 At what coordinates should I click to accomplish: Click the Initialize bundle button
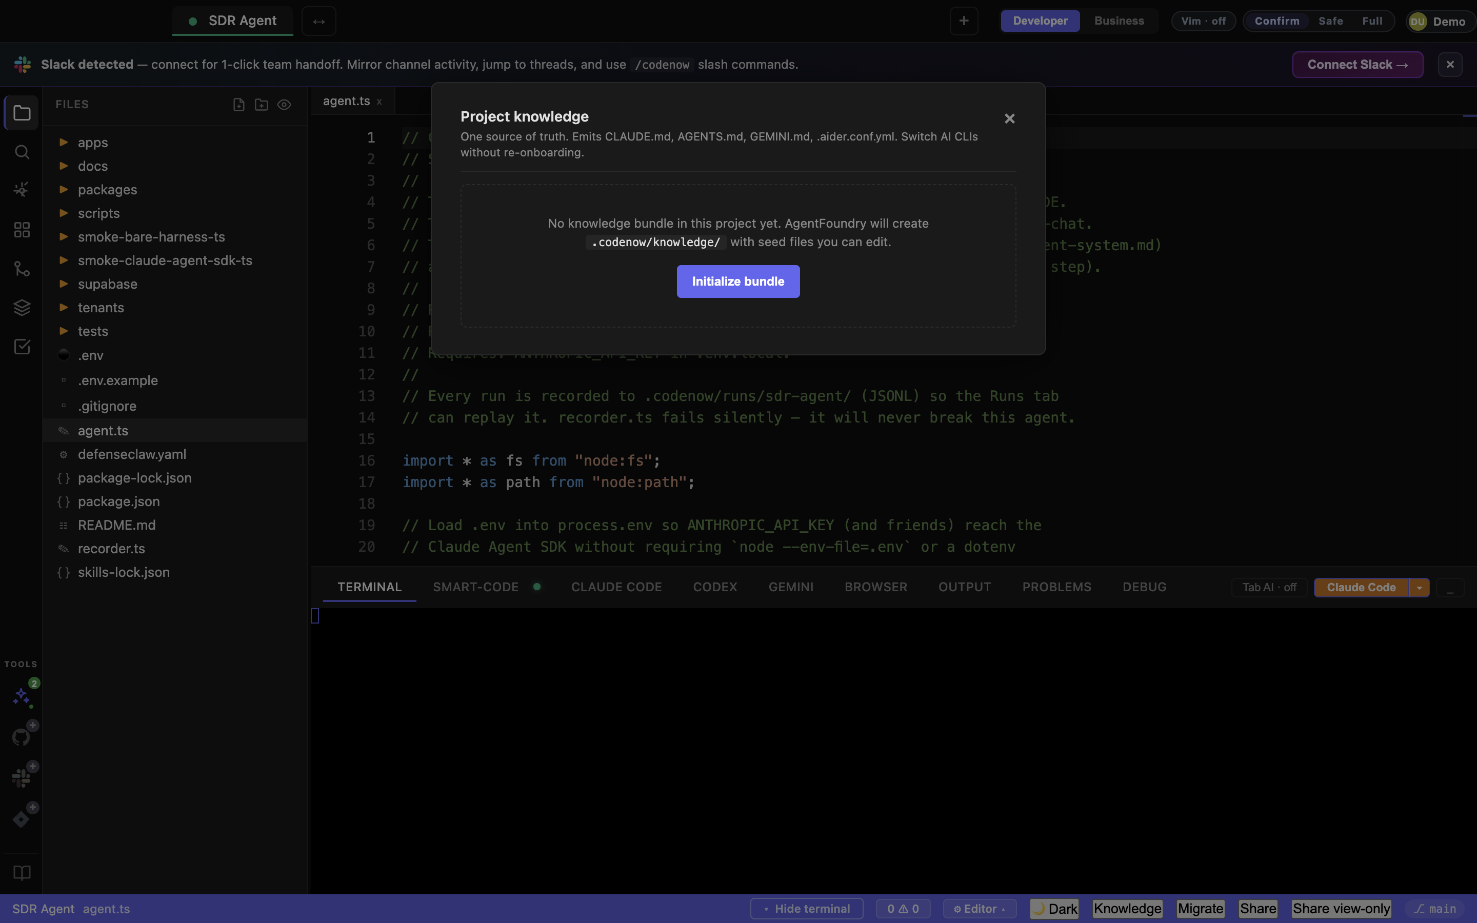738,282
